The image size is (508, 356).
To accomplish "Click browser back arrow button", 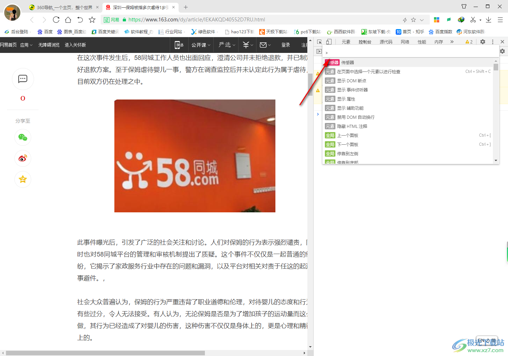I will coord(32,20).
